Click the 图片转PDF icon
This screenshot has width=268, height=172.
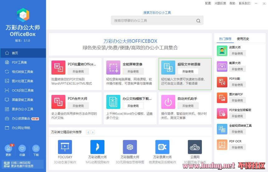[x=222, y=98]
